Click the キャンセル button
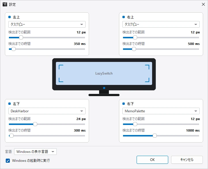The width and height of the screenshot is (208, 169). pyautogui.click(x=187, y=160)
